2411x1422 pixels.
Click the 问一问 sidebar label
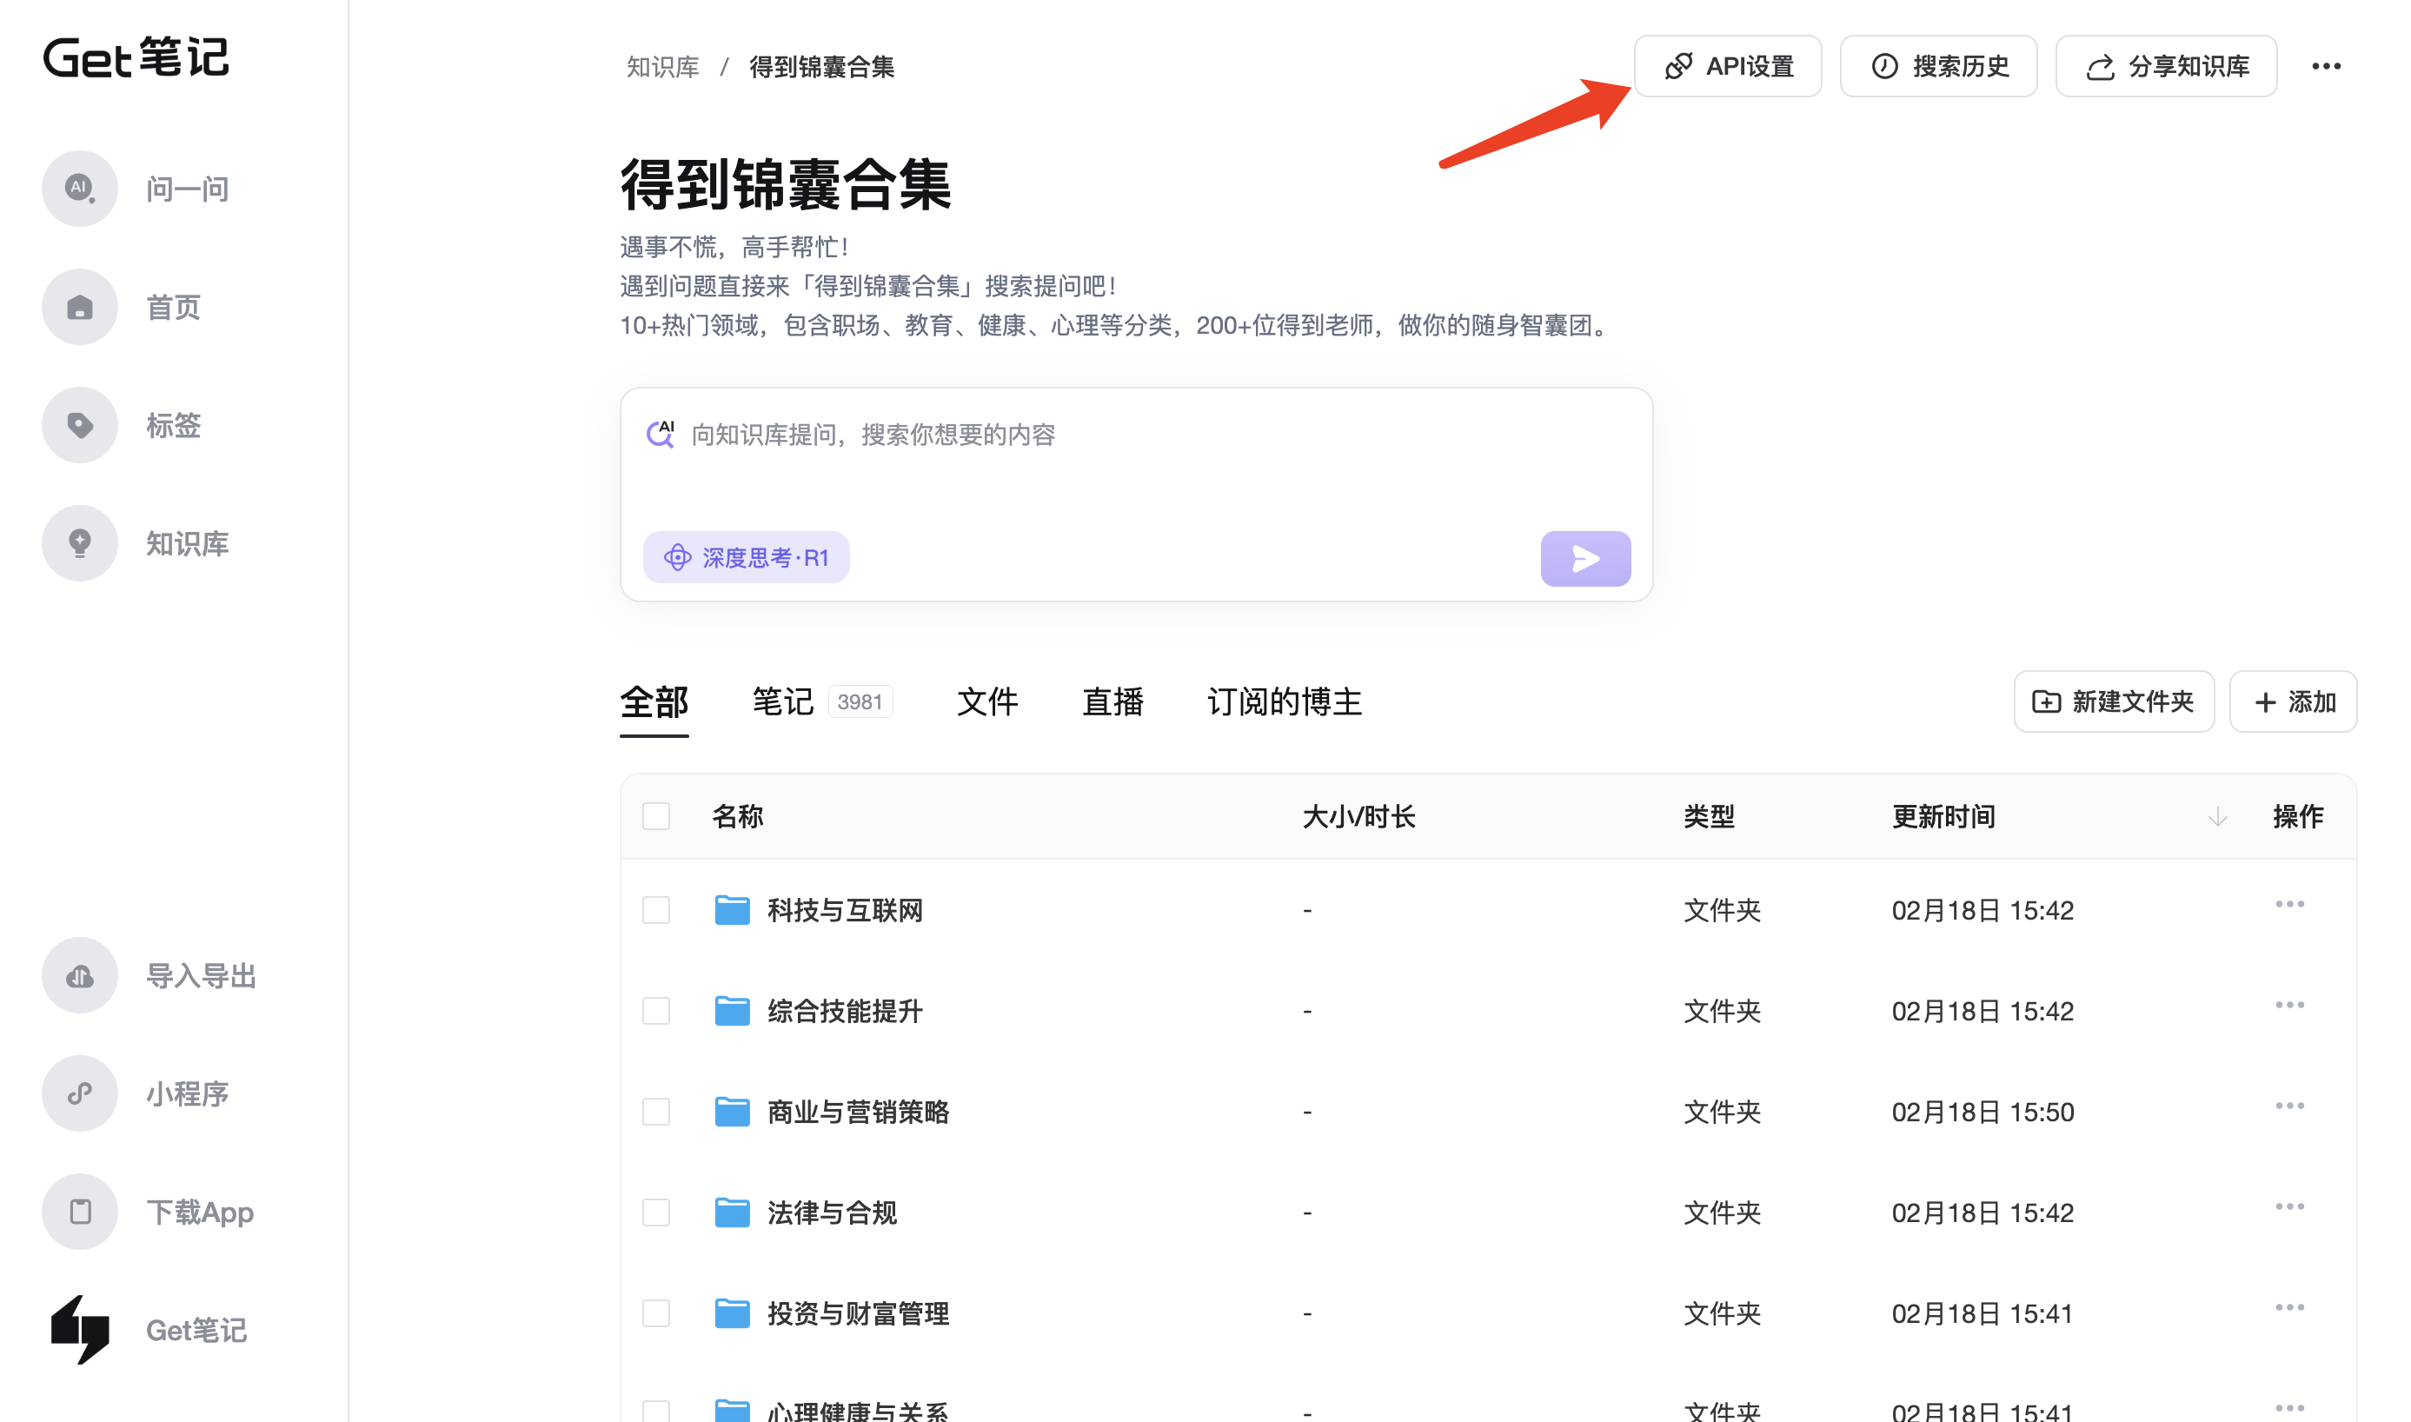[x=187, y=189]
